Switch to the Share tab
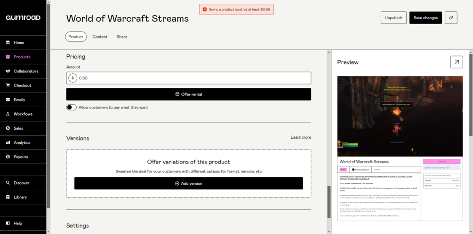473x234 pixels. click(x=122, y=37)
